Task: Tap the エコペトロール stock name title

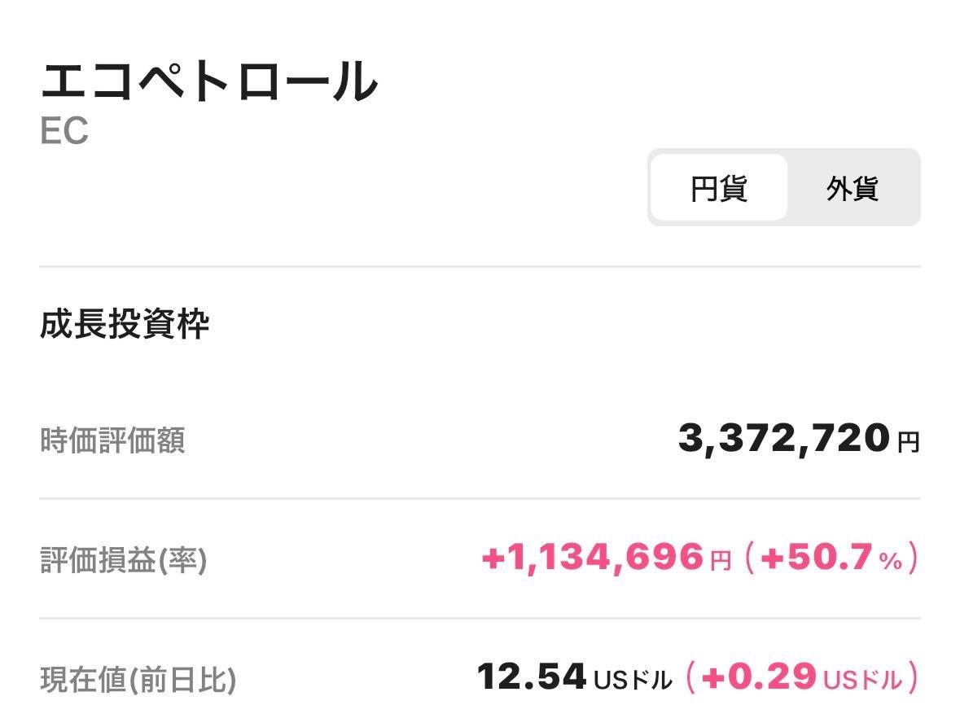Action: [x=209, y=81]
